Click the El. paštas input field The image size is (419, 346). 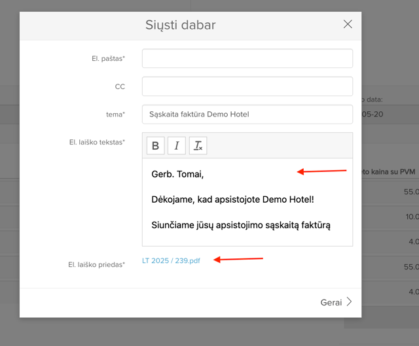(x=247, y=58)
